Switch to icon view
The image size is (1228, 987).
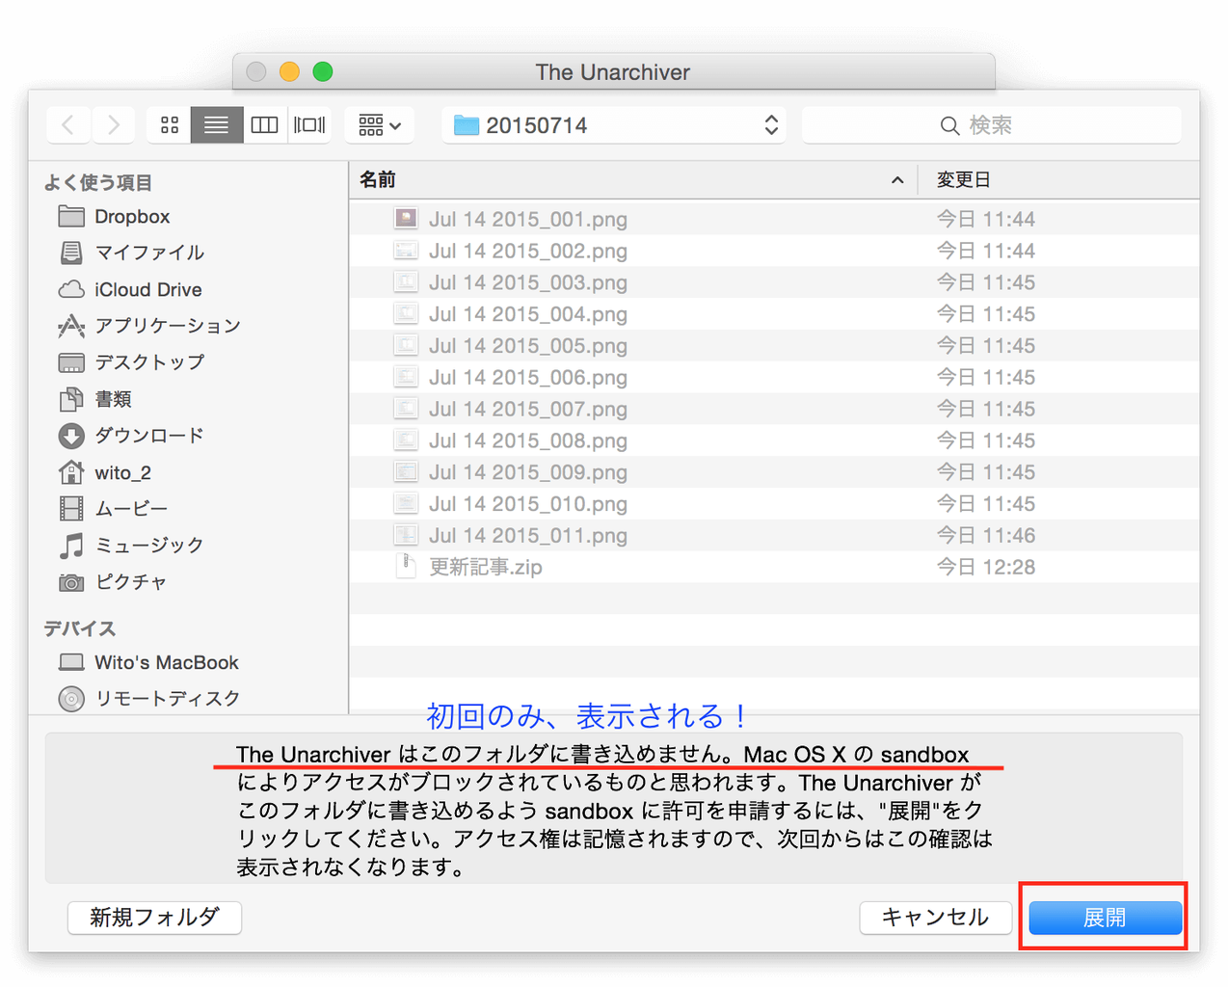[170, 125]
